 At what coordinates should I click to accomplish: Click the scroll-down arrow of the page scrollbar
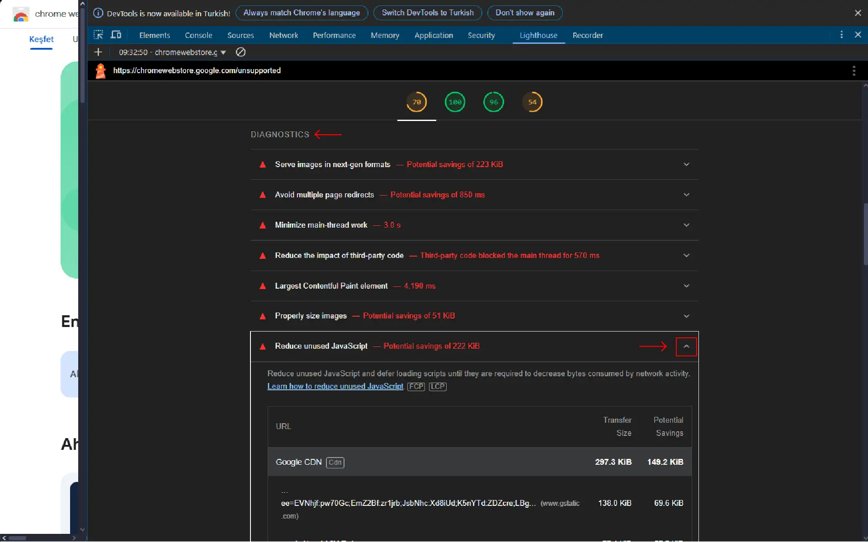82,530
